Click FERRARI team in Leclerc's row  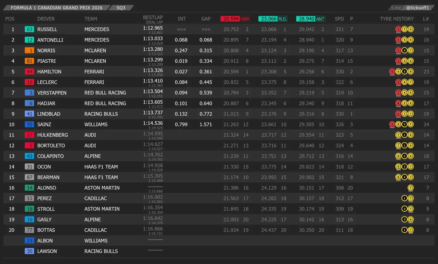94,82
